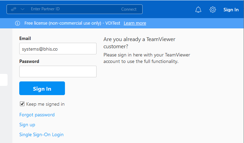The height and width of the screenshot is (143, 244).
Task: Uncheck the Keep me signed in checkbox
Action: click(22, 104)
